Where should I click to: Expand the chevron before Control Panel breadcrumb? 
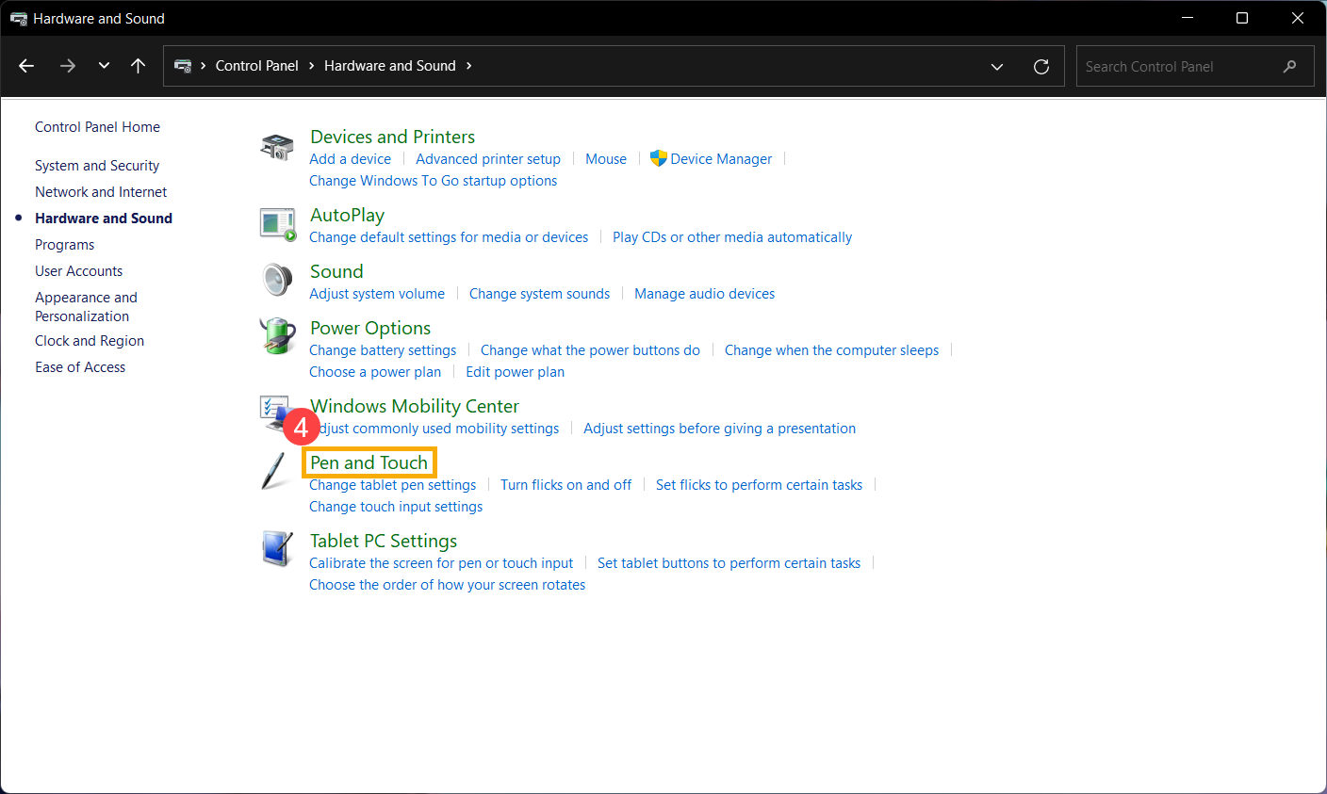(x=203, y=66)
